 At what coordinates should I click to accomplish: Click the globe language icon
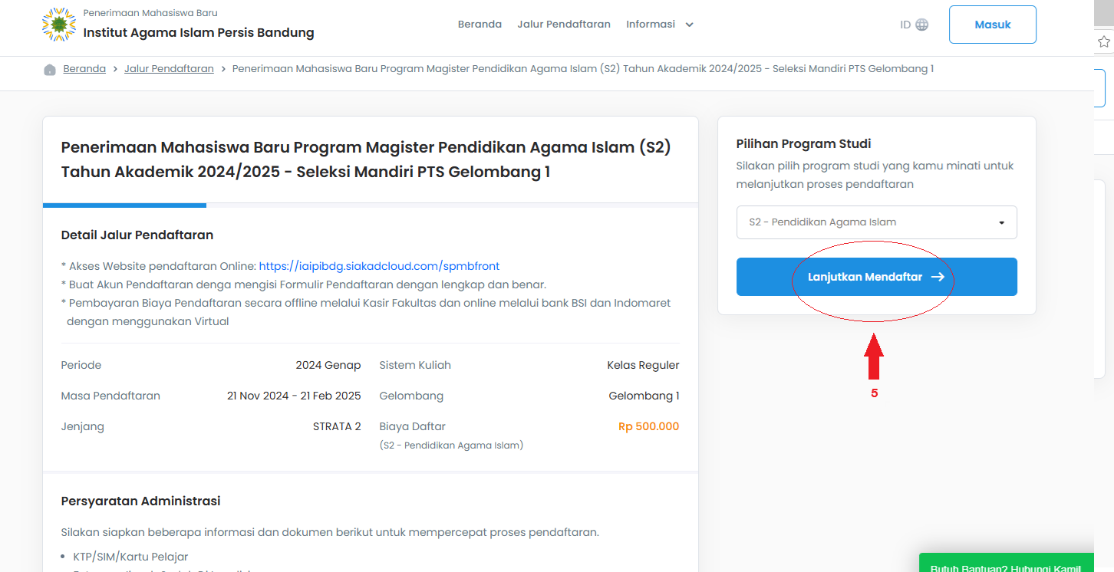(x=922, y=25)
